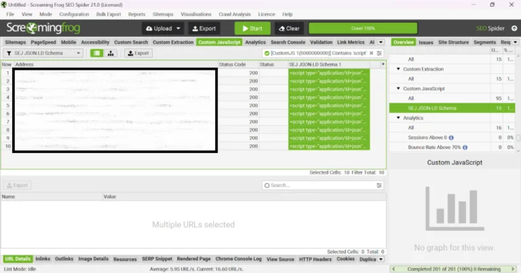The height and width of the screenshot is (273, 521).
Task: Switch to the Issues tab
Action: (x=425, y=42)
